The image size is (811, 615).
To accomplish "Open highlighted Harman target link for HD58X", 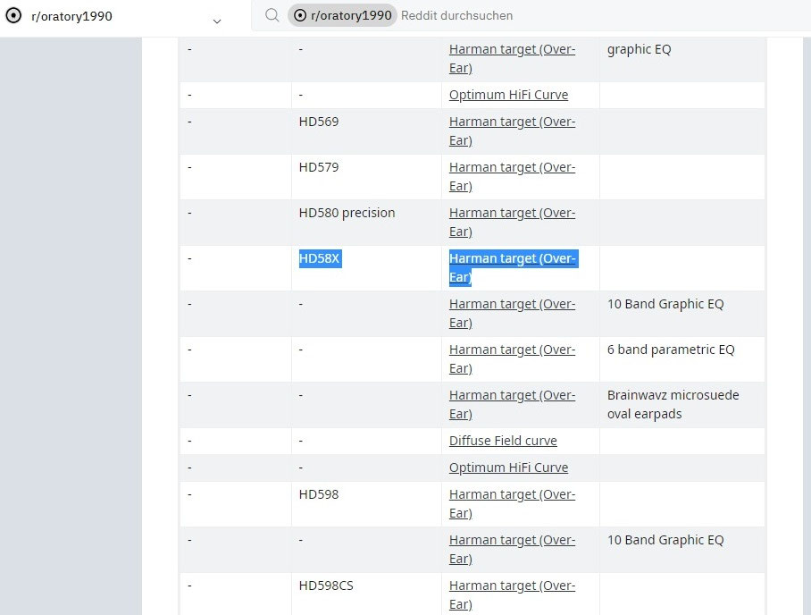I will pos(512,267).
